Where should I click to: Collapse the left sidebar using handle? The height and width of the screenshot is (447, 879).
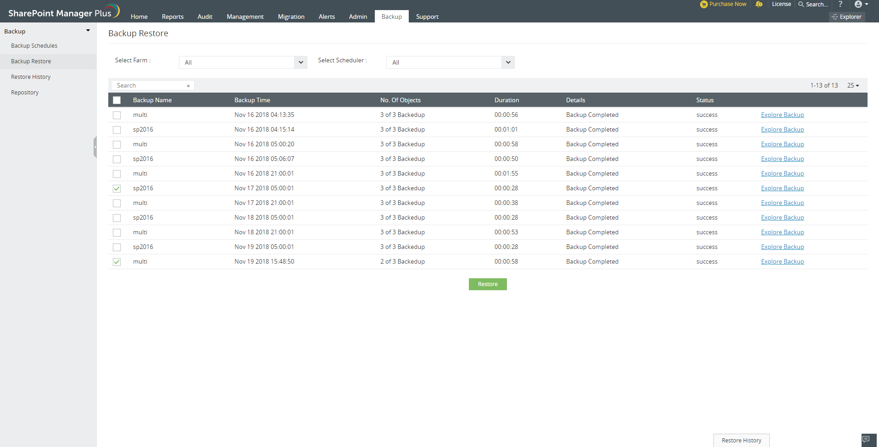(95, 147)
